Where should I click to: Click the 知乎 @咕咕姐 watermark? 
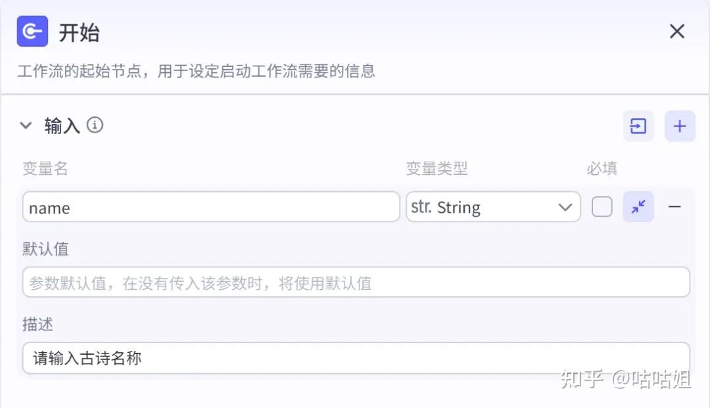(x=625, y=379)
